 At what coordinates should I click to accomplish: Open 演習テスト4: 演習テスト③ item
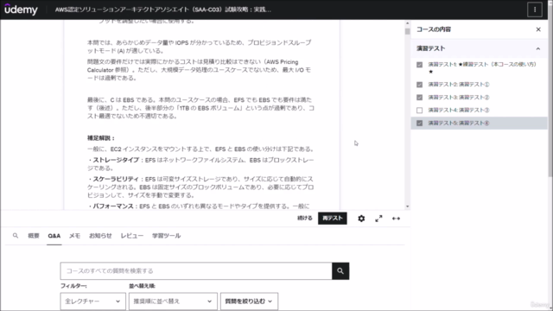point(459,111)
